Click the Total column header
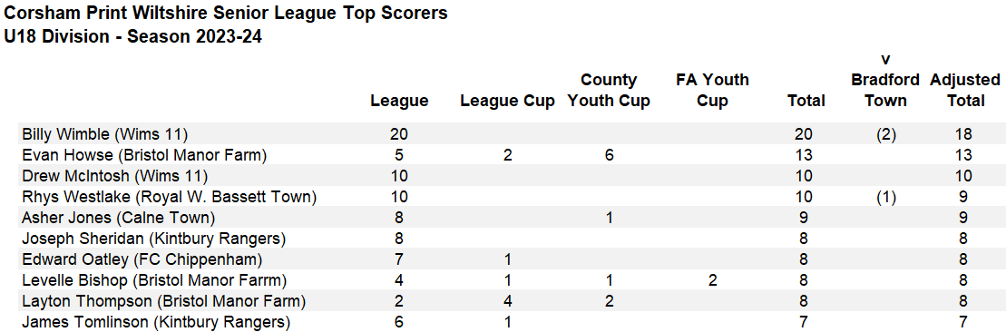This screenshot has height=332, width=1006. [x=806, y=101]
